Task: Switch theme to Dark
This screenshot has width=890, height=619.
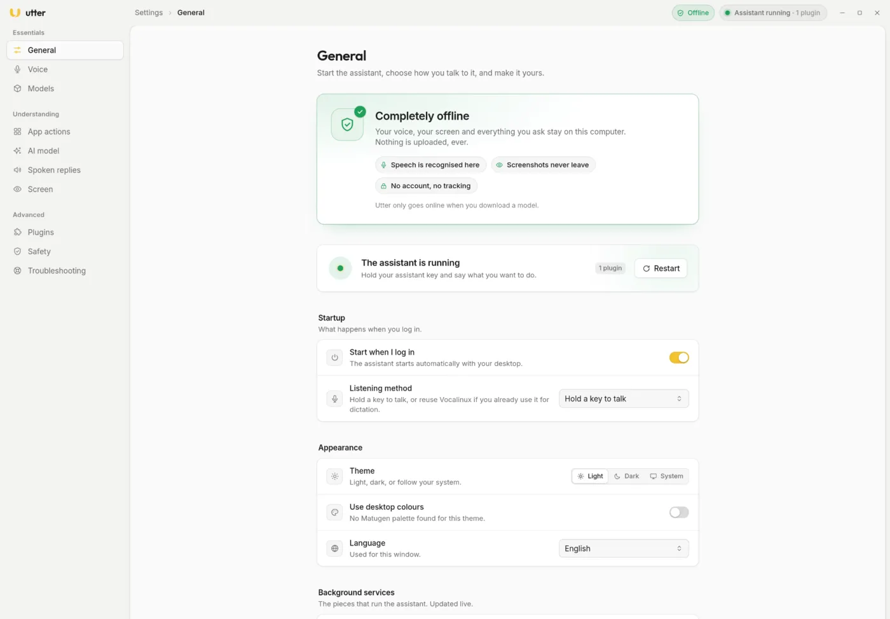Action: click(627, 476)
